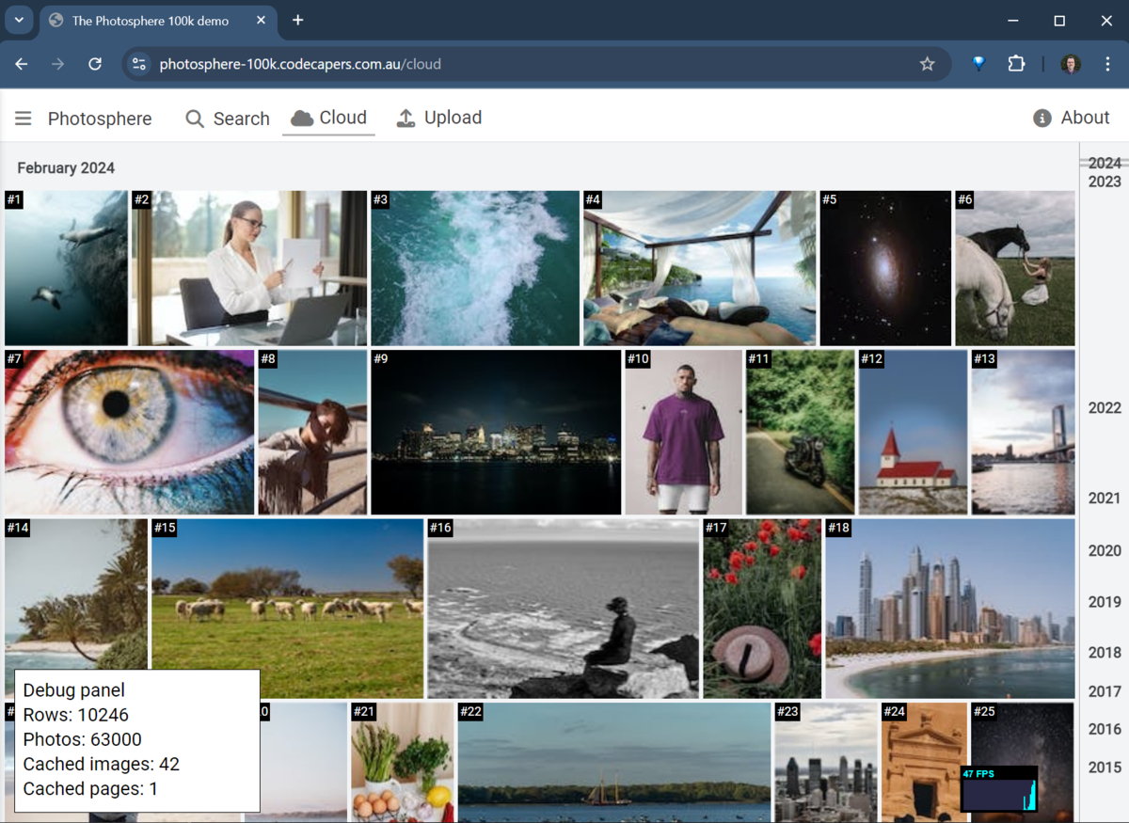Open the hamburger menu next to Photosphere
This screenshot has width=1129, height=823.
point(24,119)
